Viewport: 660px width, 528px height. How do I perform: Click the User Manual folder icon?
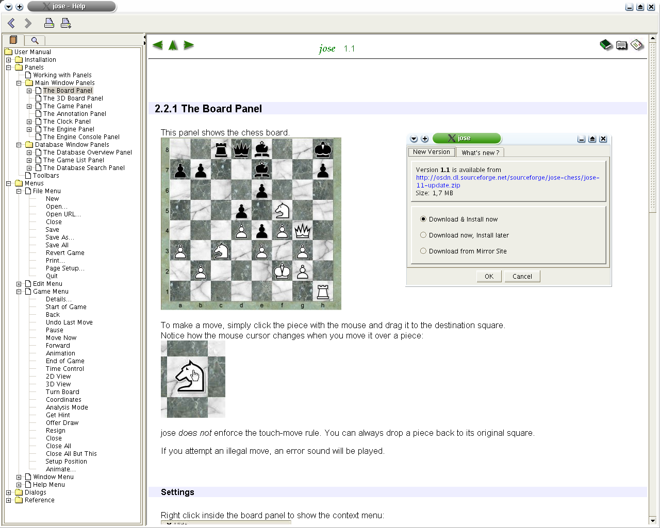coord(9,52)
